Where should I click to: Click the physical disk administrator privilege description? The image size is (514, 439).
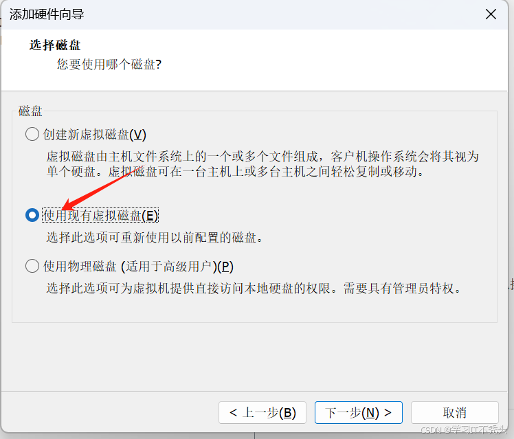coord(254,289)
